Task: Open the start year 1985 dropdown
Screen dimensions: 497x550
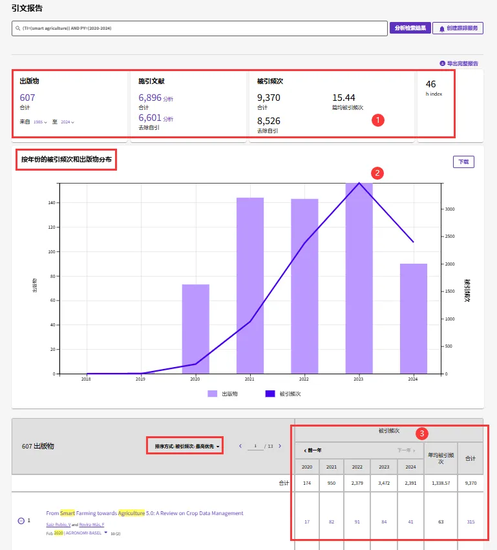Action: [41, 122]
